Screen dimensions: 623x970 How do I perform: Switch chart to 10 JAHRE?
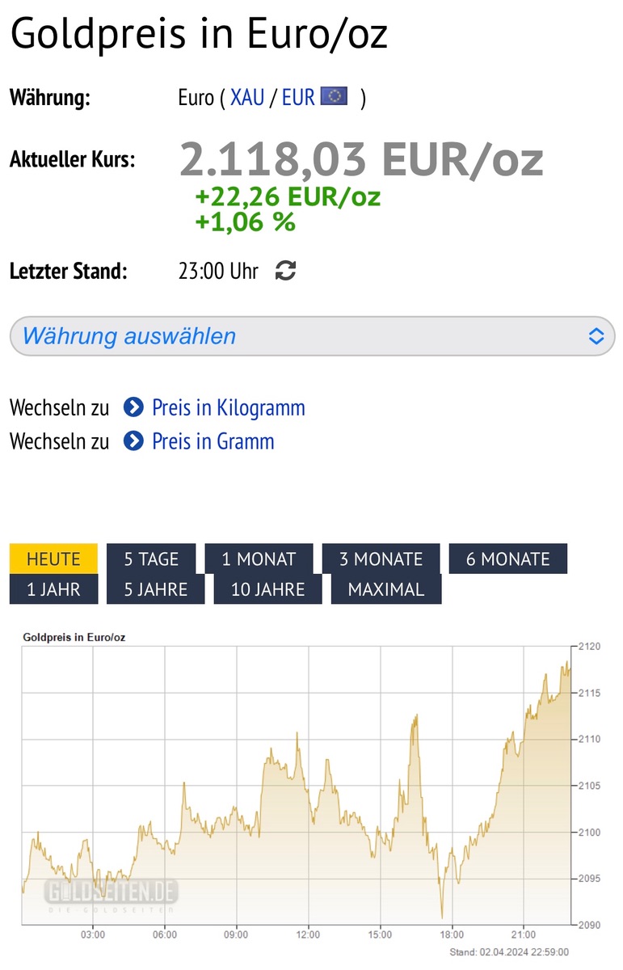pyautogui.click(x=268, y=589)
